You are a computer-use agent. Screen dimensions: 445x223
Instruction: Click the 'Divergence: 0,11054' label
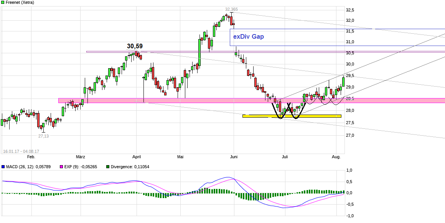(130, 167)
